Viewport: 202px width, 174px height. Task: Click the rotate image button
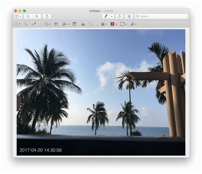(119, 16)
